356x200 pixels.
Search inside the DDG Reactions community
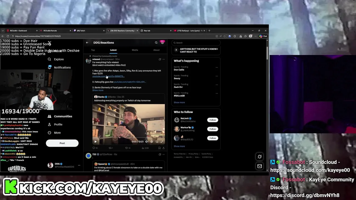click(156, 42)
